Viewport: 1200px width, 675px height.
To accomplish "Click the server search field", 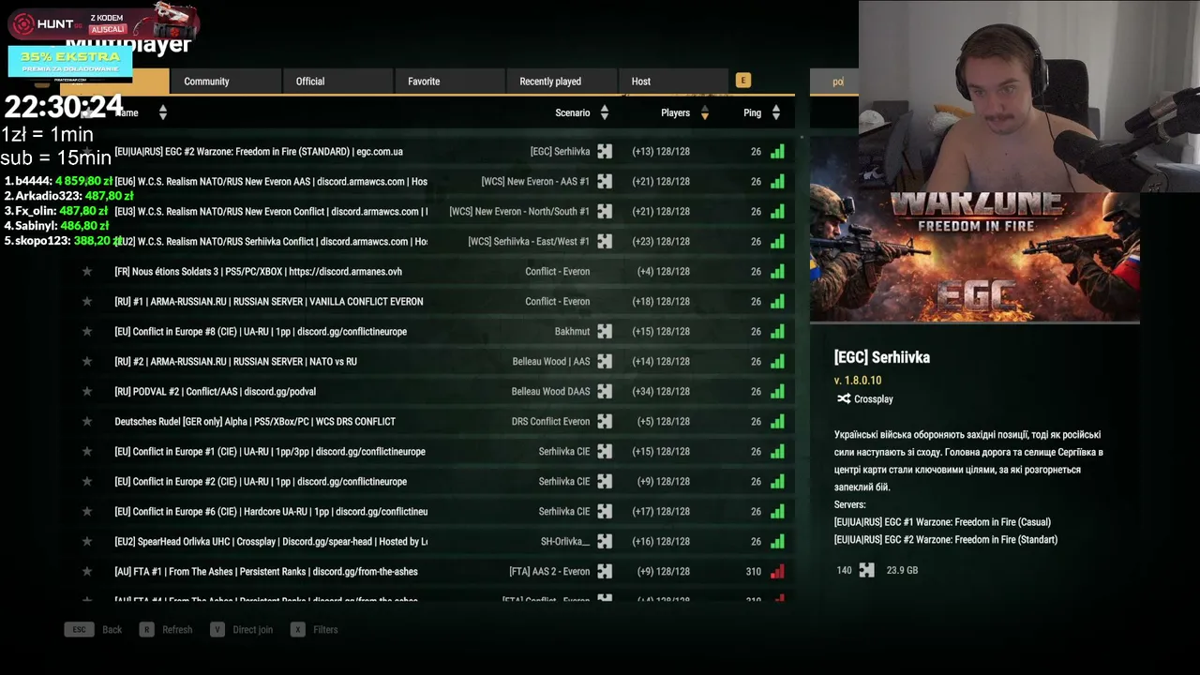I will point(834,82).
